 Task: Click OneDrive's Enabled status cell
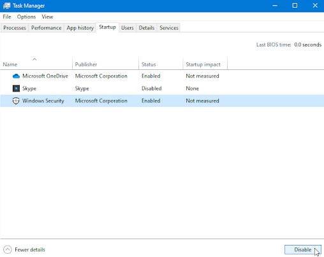tap(151, 76)
